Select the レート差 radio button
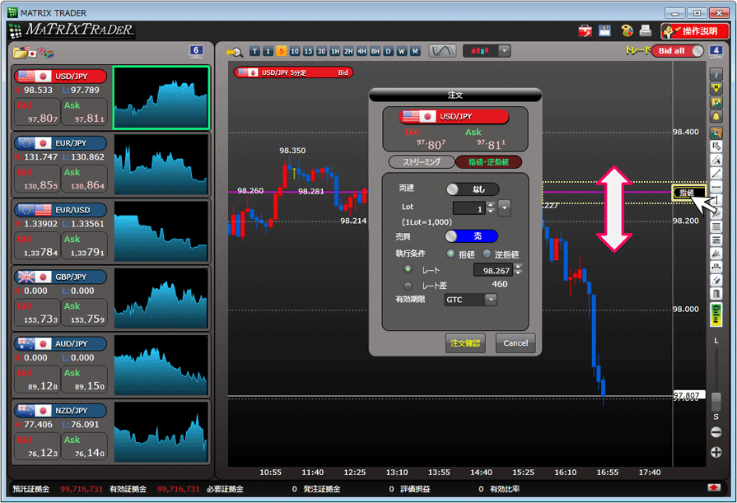 click(x=408, y=286)
